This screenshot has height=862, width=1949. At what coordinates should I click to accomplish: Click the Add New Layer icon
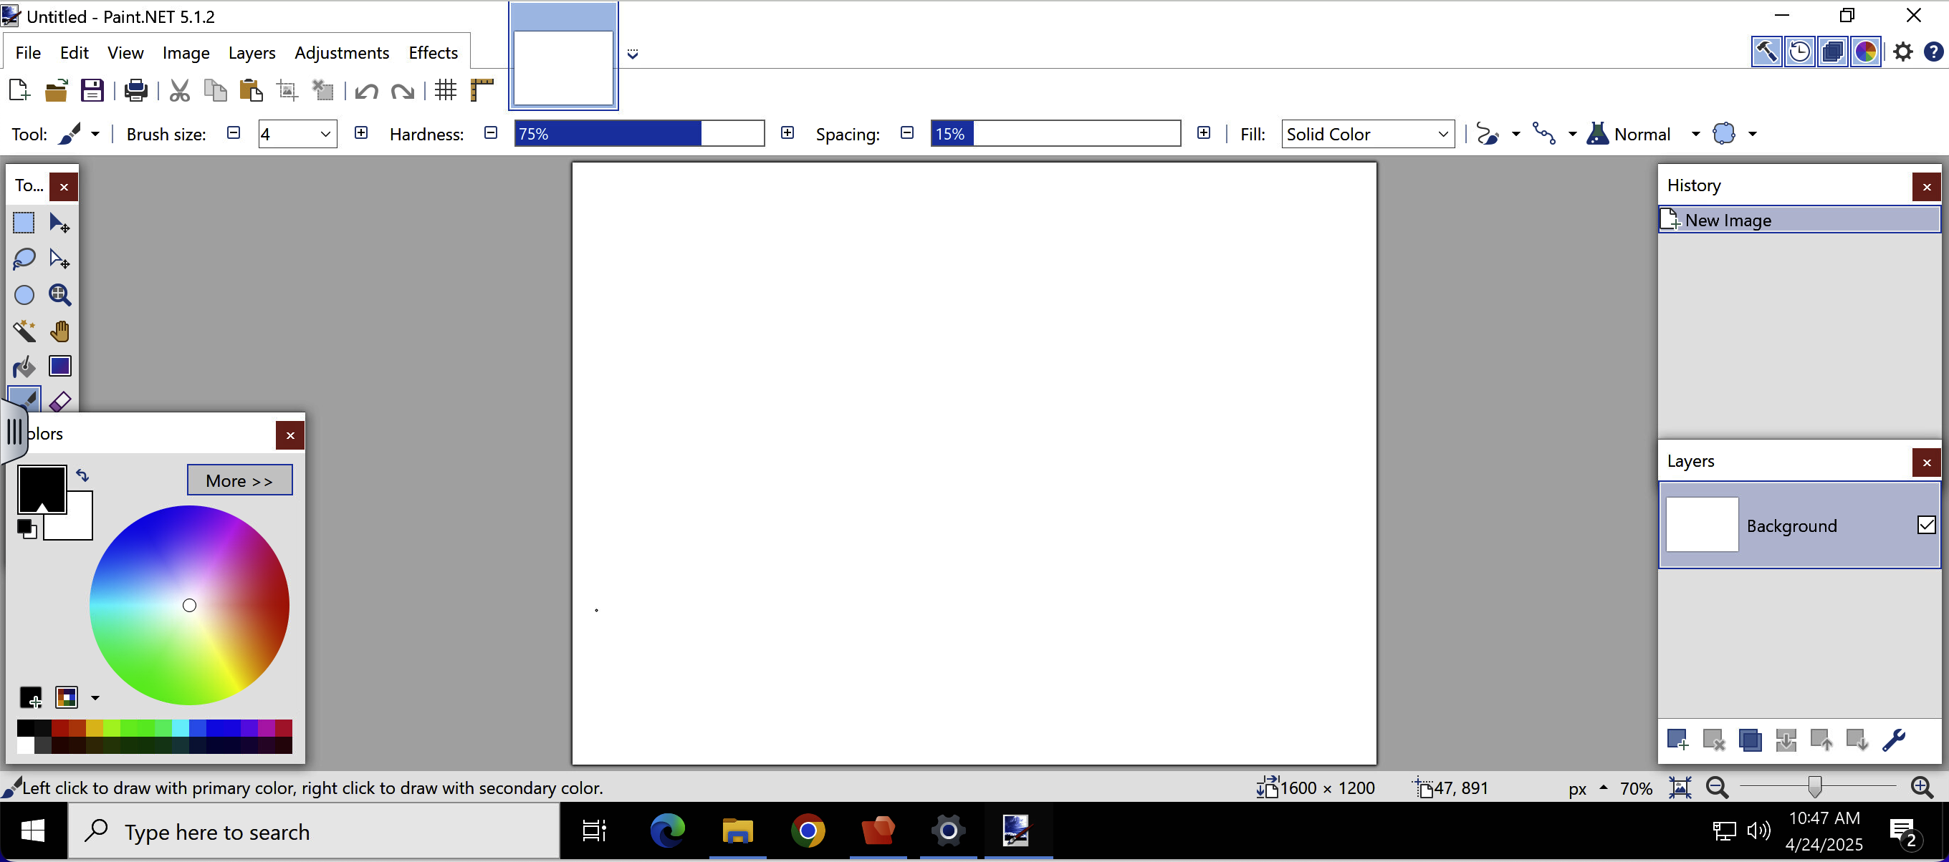[x=1677, y=740]
